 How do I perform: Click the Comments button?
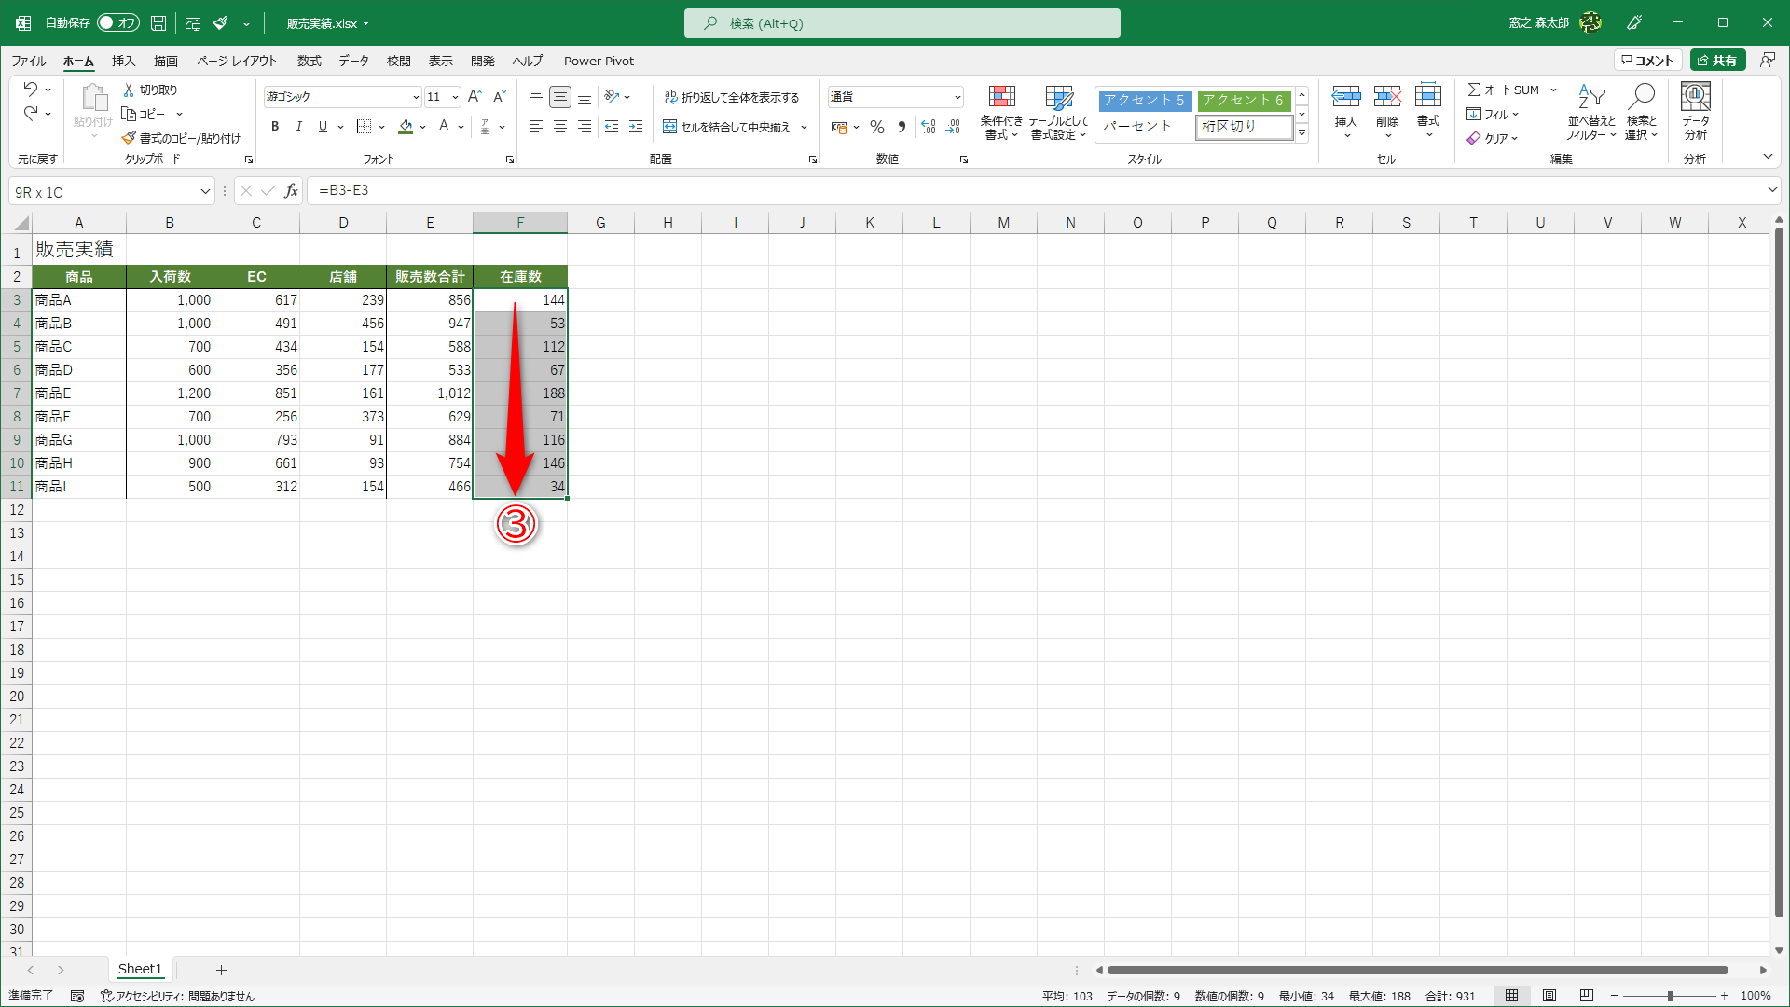(x=1647, y=61)
